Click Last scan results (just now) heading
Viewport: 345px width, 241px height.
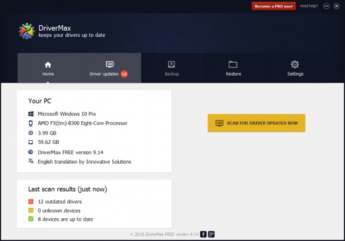click(x=68, y=189)
